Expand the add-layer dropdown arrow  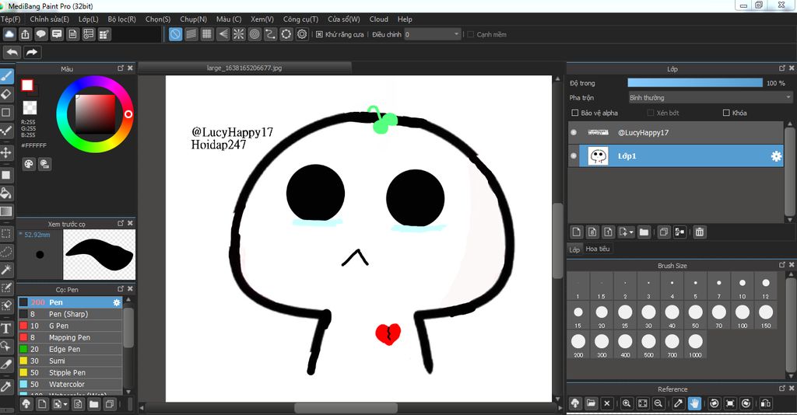point(631,232)
